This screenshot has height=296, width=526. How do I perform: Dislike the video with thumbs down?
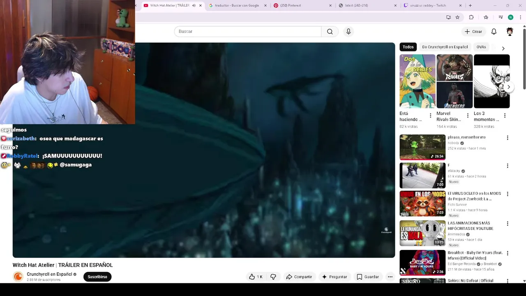(273, 277)
